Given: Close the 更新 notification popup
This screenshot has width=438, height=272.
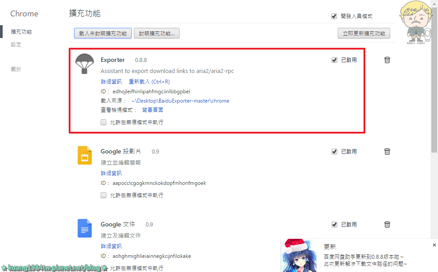Looking at the screenshot, I should pyautogui.click(x=434, y=245).
